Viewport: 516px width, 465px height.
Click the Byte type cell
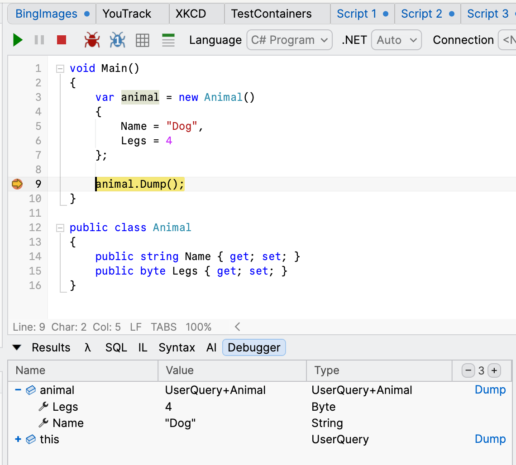[x=323, y=407]
